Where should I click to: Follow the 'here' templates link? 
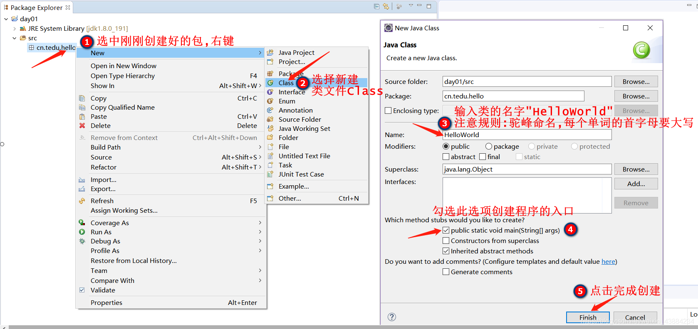[608, 261]
